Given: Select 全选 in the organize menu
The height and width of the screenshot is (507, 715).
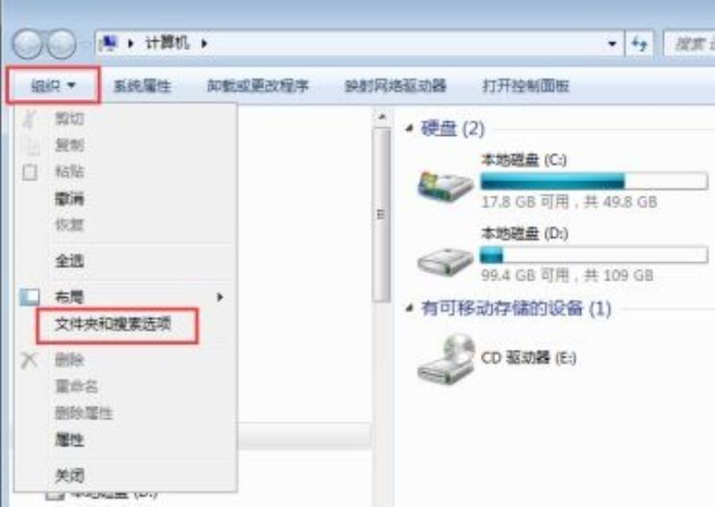Looking at the screenshot, I should pyautogui.click(x=70, y=261).
